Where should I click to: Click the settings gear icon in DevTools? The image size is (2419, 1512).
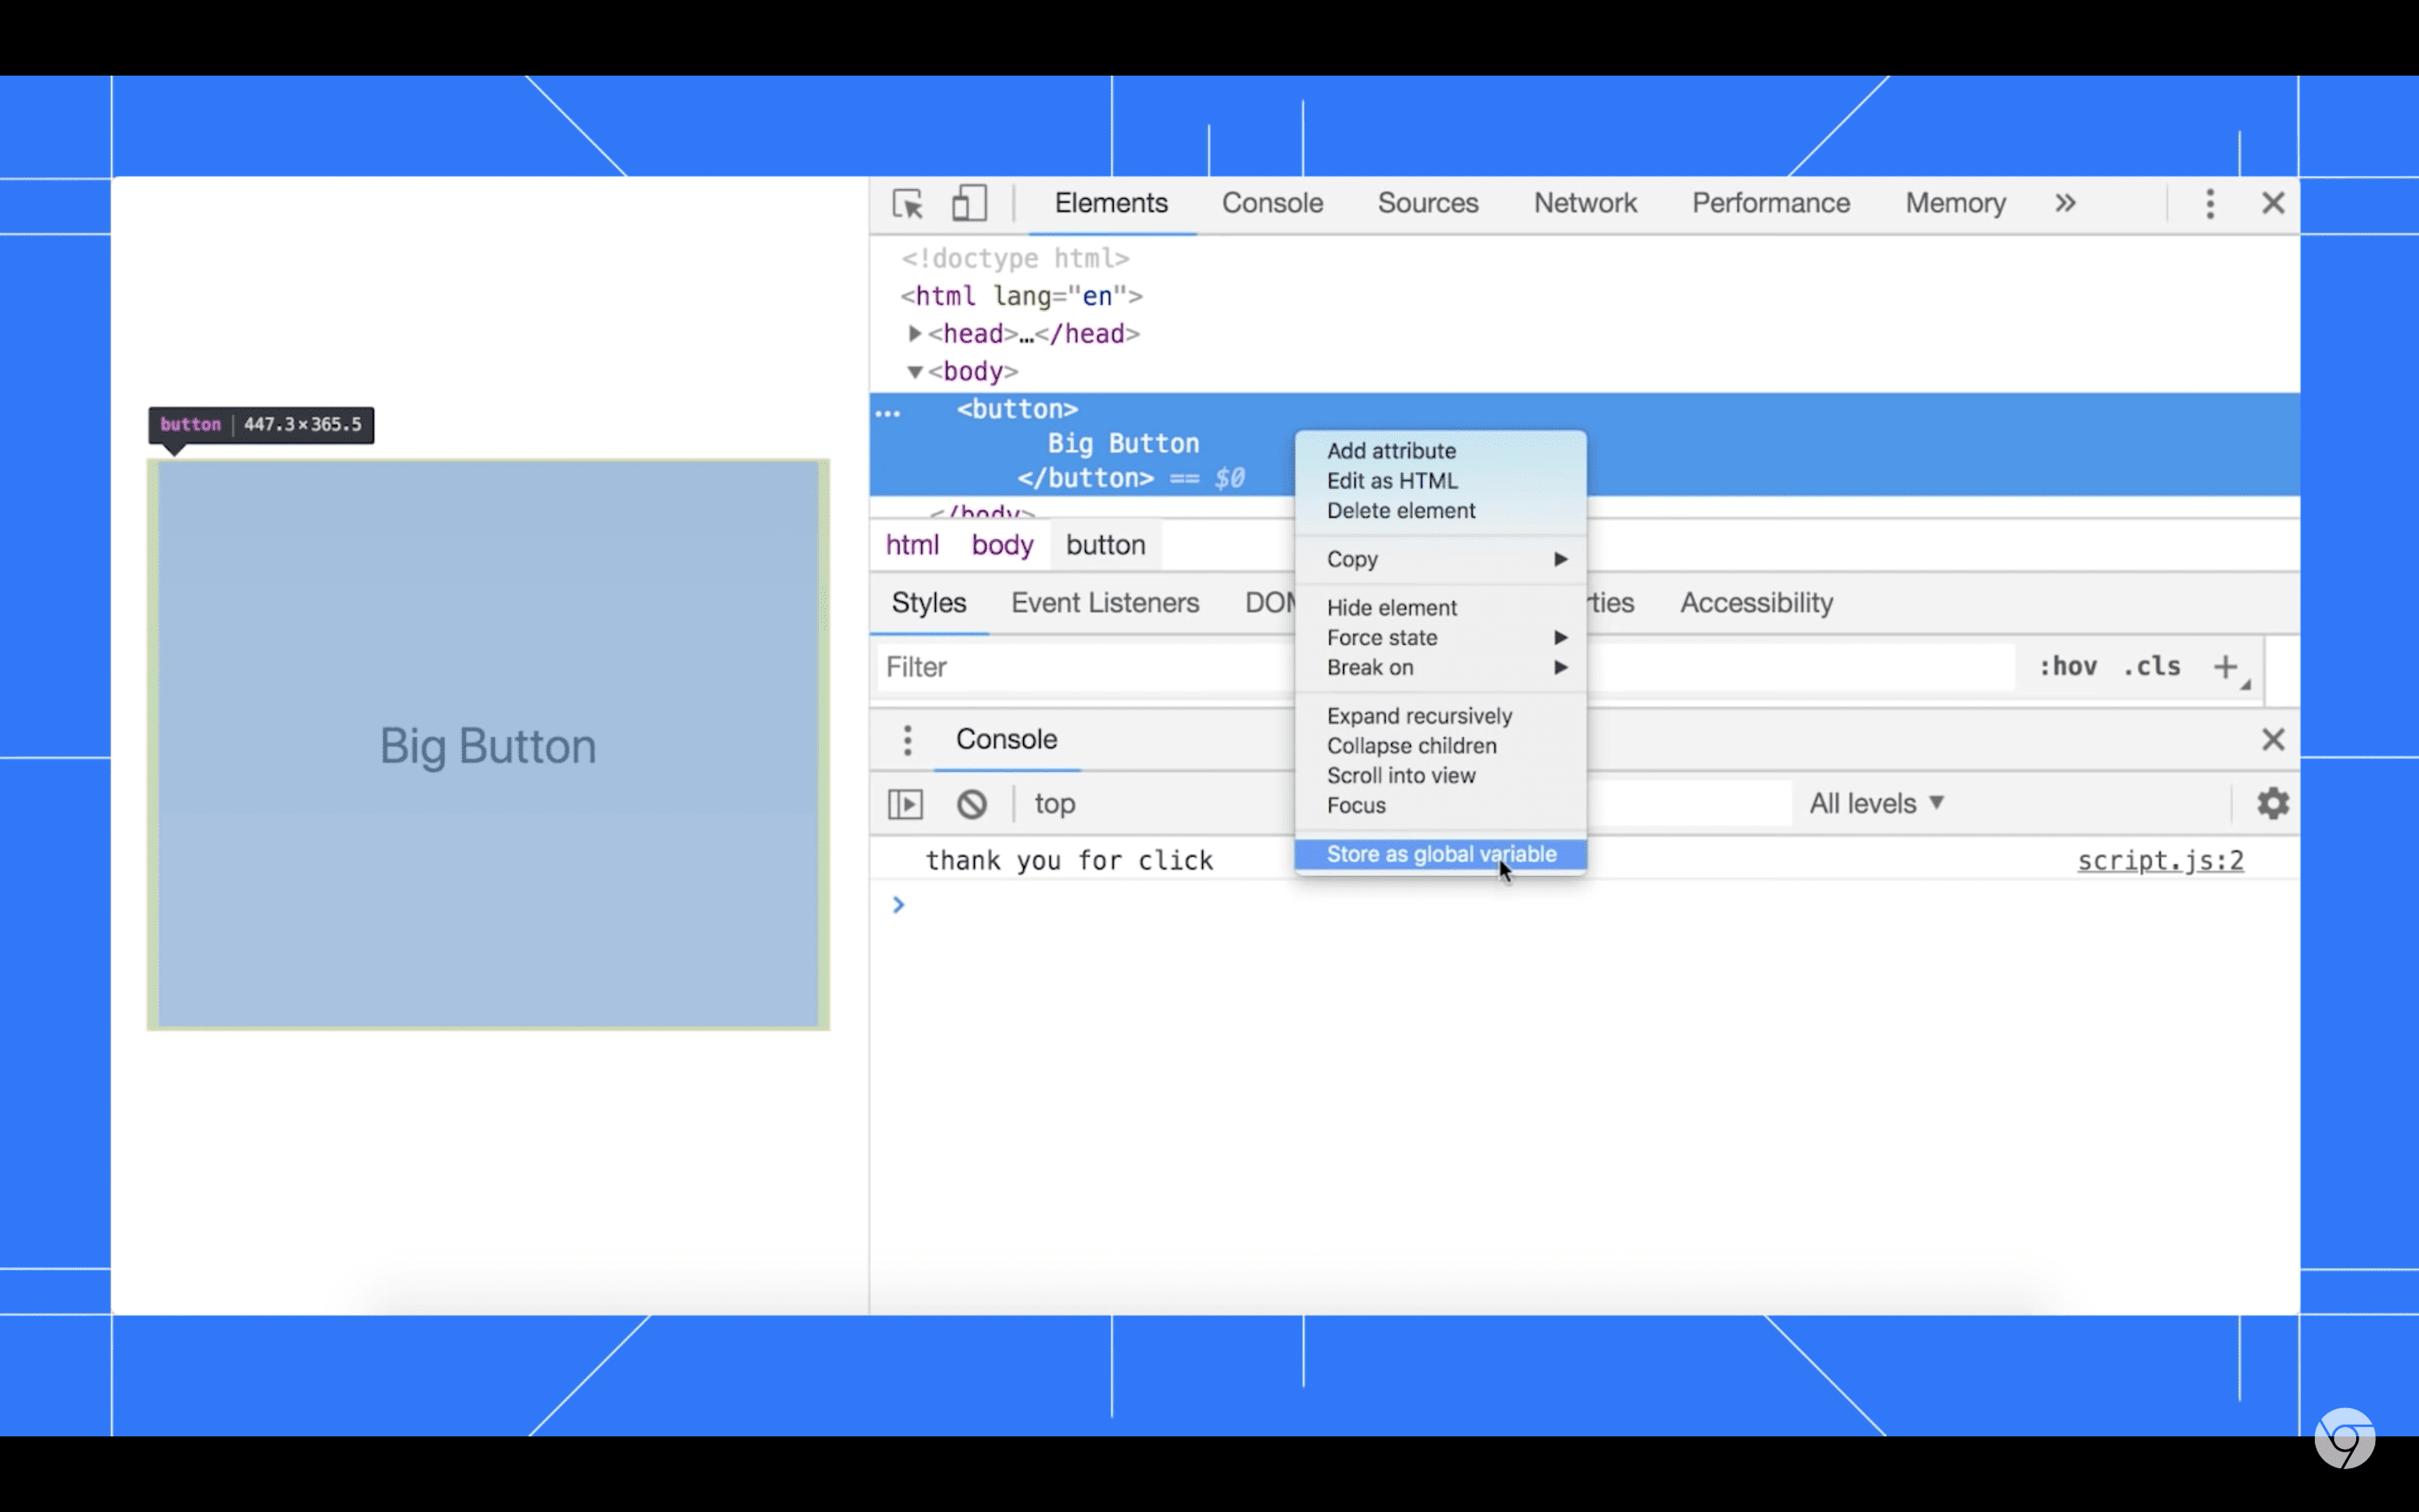click(2273, 803)
